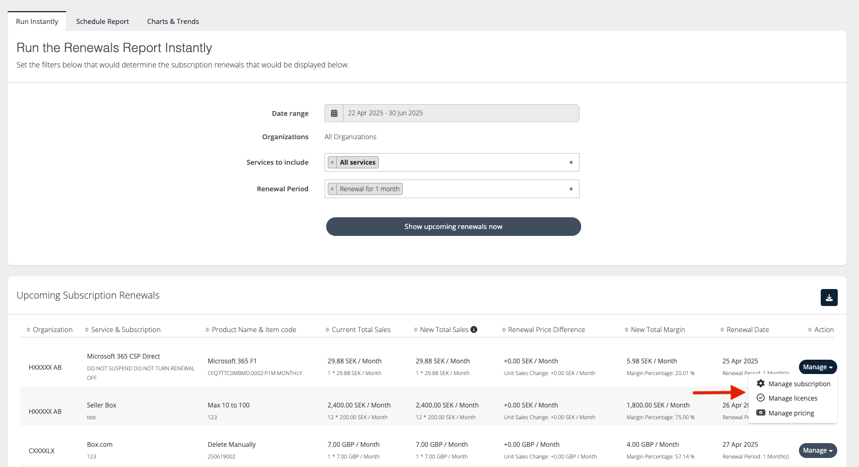859x467 pixels.
Task: Clear the Renewal Period field
Action: tap(571, 189)
